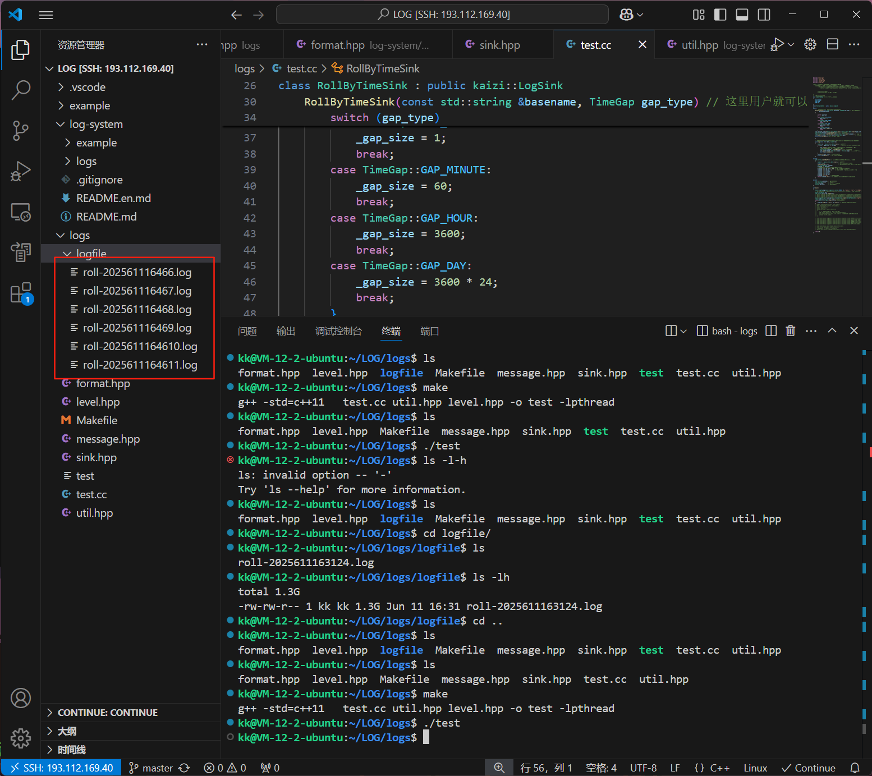Open the Makefile in explorer
The height and width of the screenshot is (776, 872).
pos(131,420)
